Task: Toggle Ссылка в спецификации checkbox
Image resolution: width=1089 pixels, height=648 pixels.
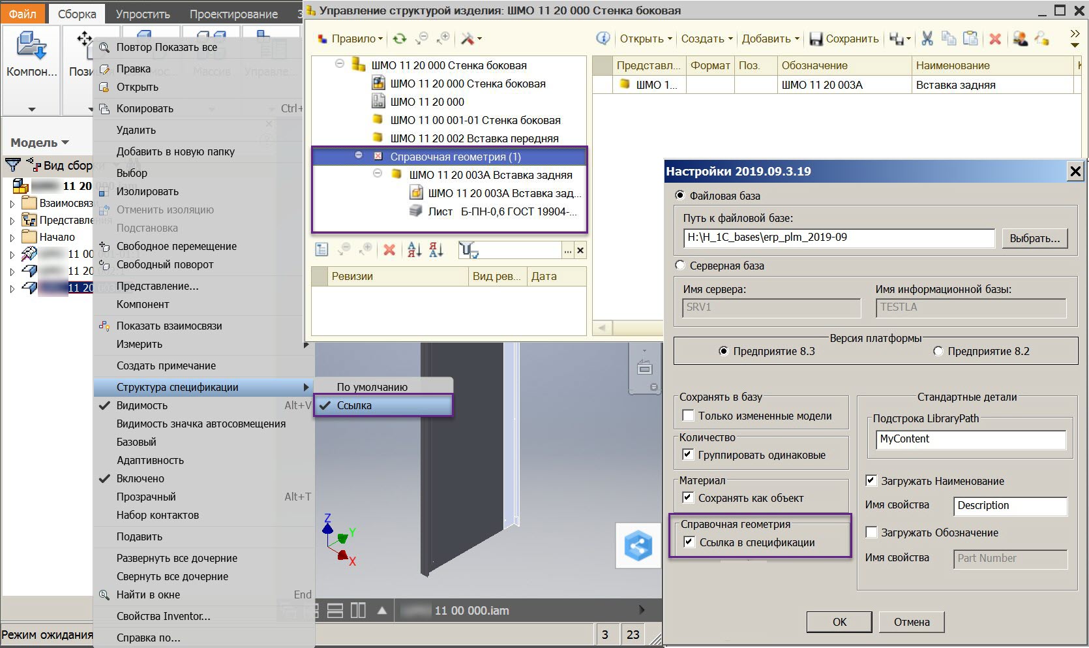Action: pos(689,542)
